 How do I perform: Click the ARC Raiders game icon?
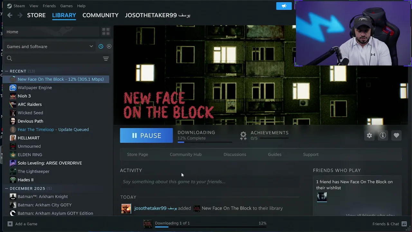click(13, 104)
